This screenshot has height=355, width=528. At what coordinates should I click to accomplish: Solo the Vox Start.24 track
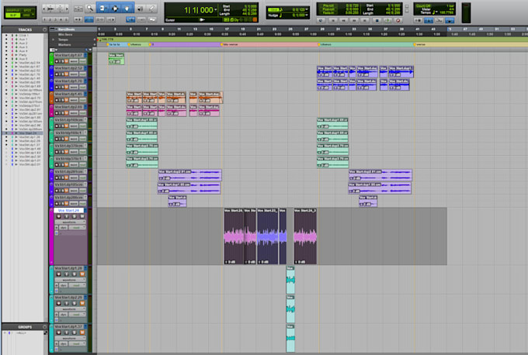coord(74,216)
